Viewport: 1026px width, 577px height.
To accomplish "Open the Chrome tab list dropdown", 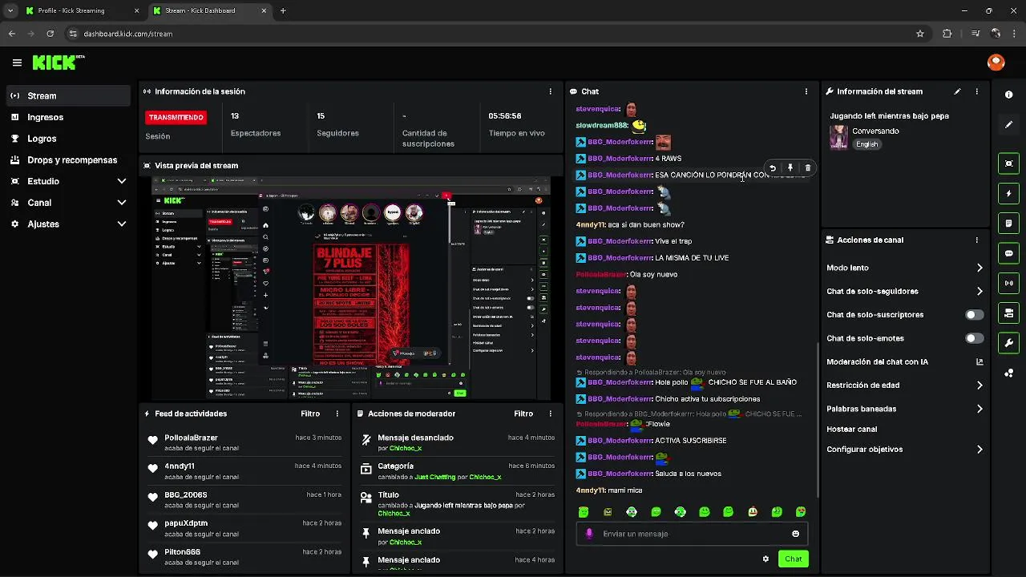I will (10, 10).
